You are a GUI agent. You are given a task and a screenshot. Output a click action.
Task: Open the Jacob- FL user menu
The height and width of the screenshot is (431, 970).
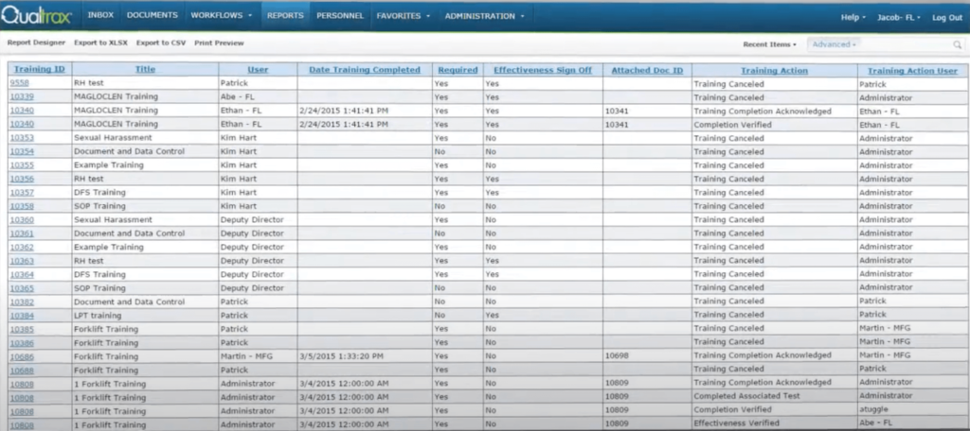(x=899, y=18)
